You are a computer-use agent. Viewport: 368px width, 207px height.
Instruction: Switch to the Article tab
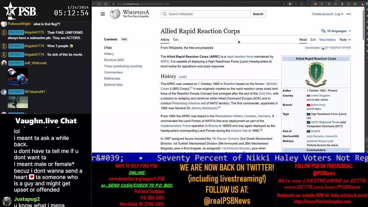click(165, 40)
